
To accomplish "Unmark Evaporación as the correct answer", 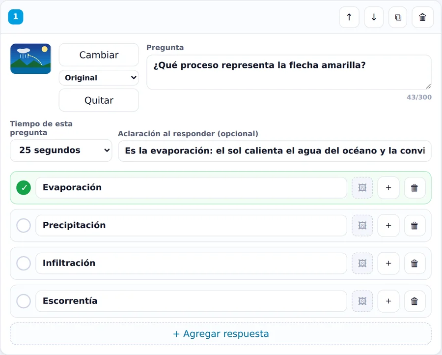I will 24,188.
